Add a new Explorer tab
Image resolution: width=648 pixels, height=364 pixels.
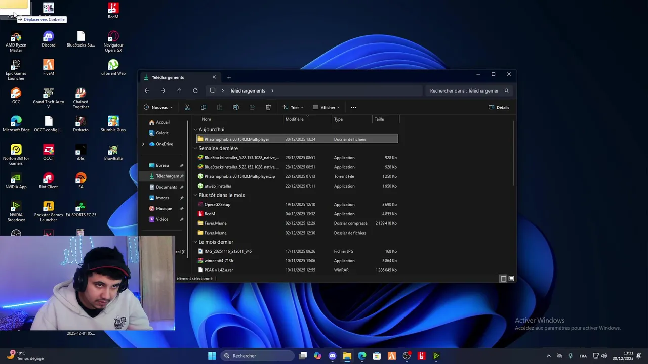[x=229, y=77]
